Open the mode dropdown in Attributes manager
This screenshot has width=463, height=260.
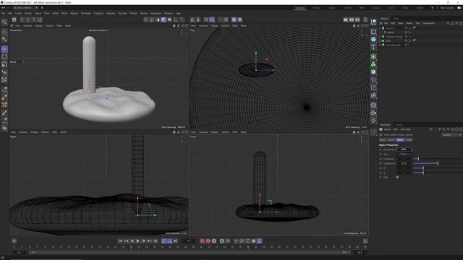tap(451, 135)
